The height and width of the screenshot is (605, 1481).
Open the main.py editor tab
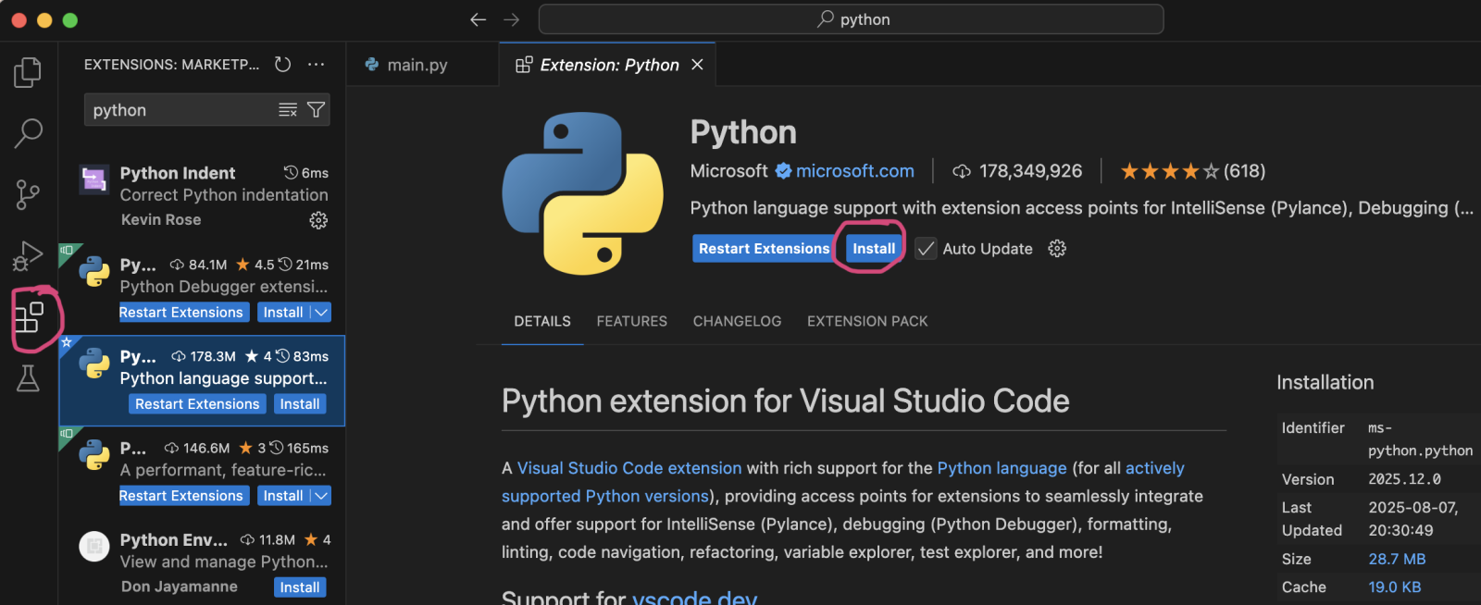pyautogui.click(x=417, y=65)
